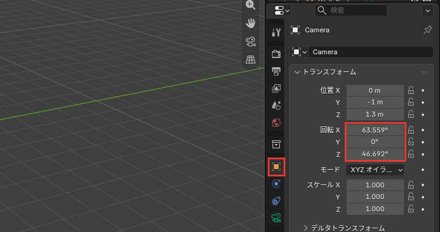This screenshot has height=232, width=440.
Task: Open the Output properties tab
Action: pos(276,71)
